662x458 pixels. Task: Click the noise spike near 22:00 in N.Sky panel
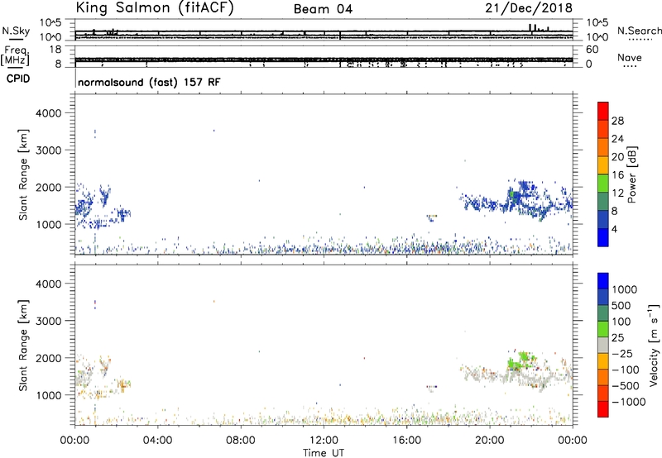click(x=531, y=27)
